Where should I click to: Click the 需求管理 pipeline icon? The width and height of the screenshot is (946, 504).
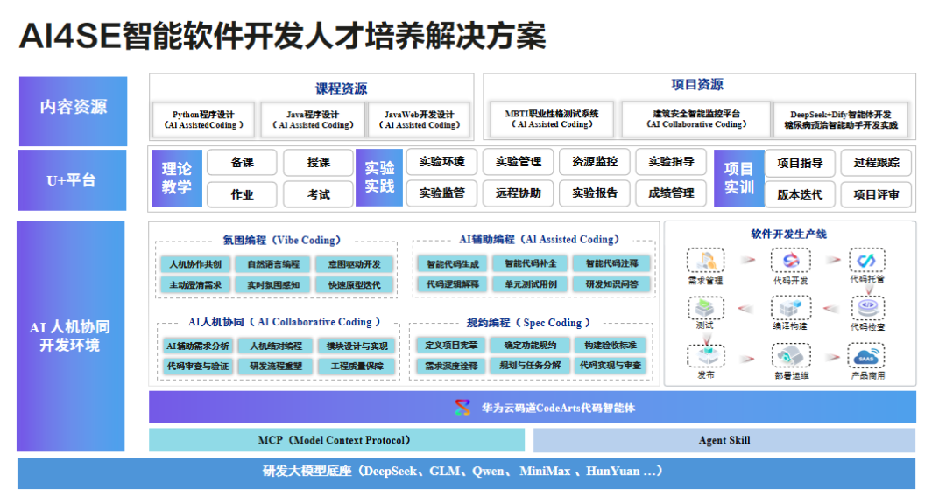pyautogui.click(x=705, y=261)
